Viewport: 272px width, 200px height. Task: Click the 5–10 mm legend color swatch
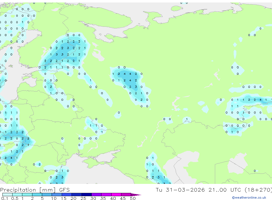pyautogui.click(x=47, y=195)
